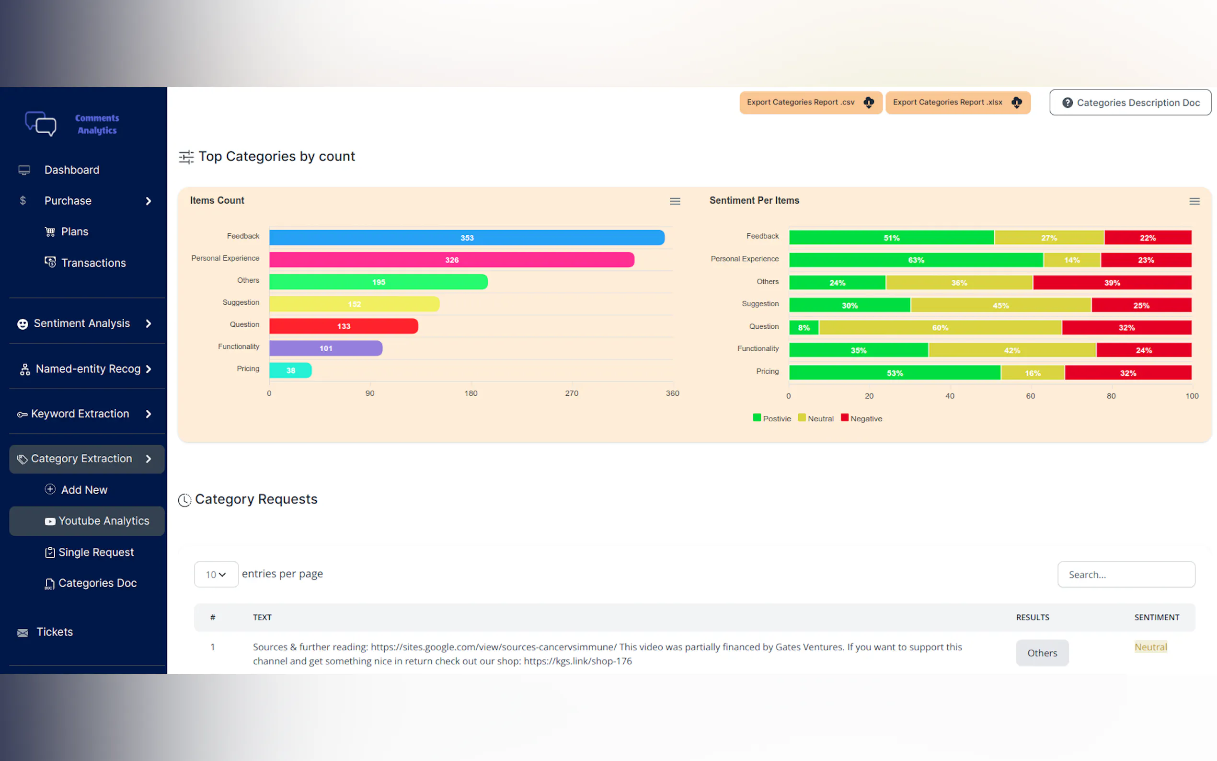
Task: Click the Search input field
Action: point(1126,574)
